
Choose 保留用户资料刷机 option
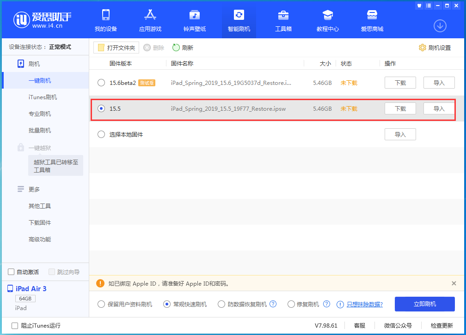[101, 304]
